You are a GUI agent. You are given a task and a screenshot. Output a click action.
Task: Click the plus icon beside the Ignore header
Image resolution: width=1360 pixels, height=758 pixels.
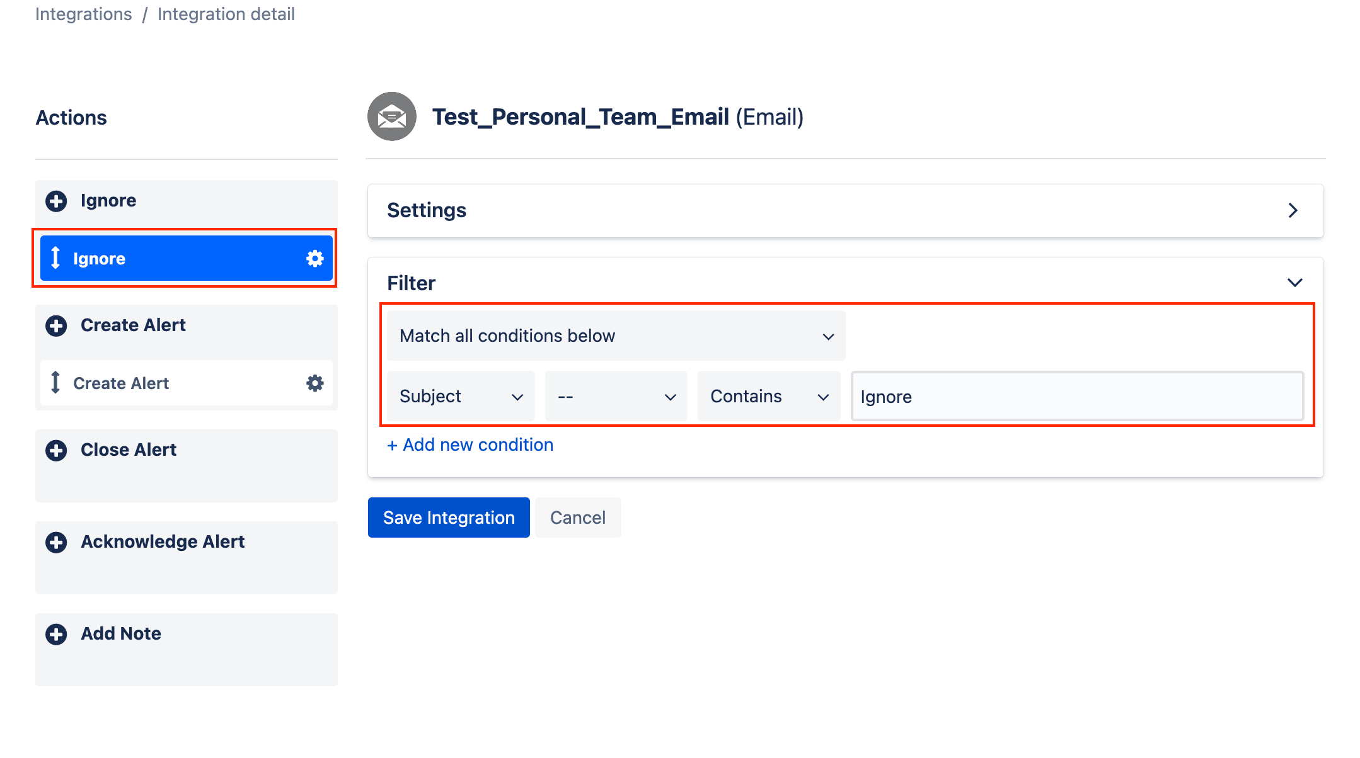pyautogui.click(x=56, y=201)
